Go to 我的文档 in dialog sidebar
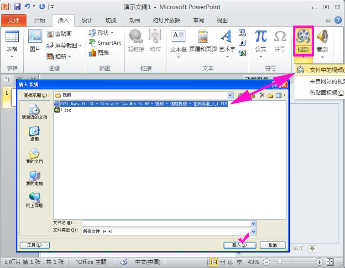 [34, 156]
